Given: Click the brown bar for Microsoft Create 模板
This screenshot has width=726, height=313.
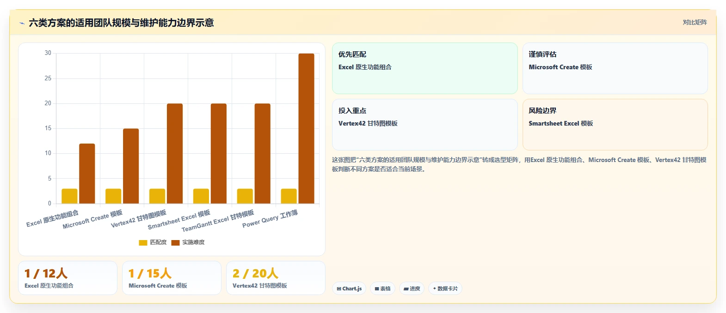Looking at the screenshot, I should click(131, 166).
